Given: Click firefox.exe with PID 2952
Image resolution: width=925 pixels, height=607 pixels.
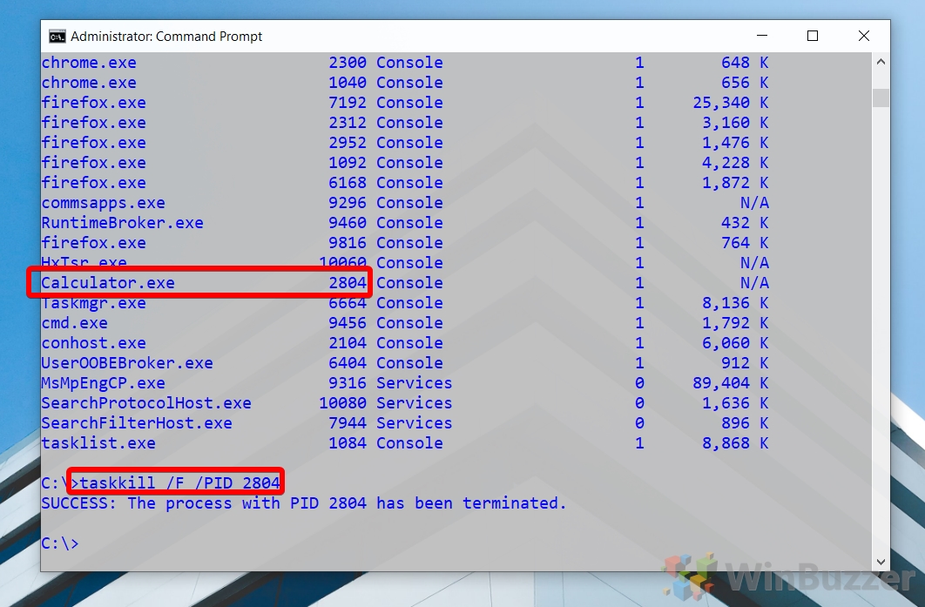Looking at the screenshot, I should pyautogui.click(x=405, y=143).
